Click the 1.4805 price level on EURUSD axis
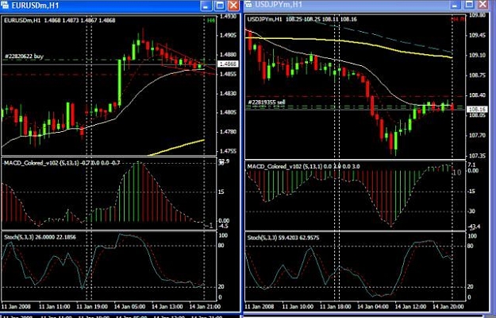 [229, 112]
